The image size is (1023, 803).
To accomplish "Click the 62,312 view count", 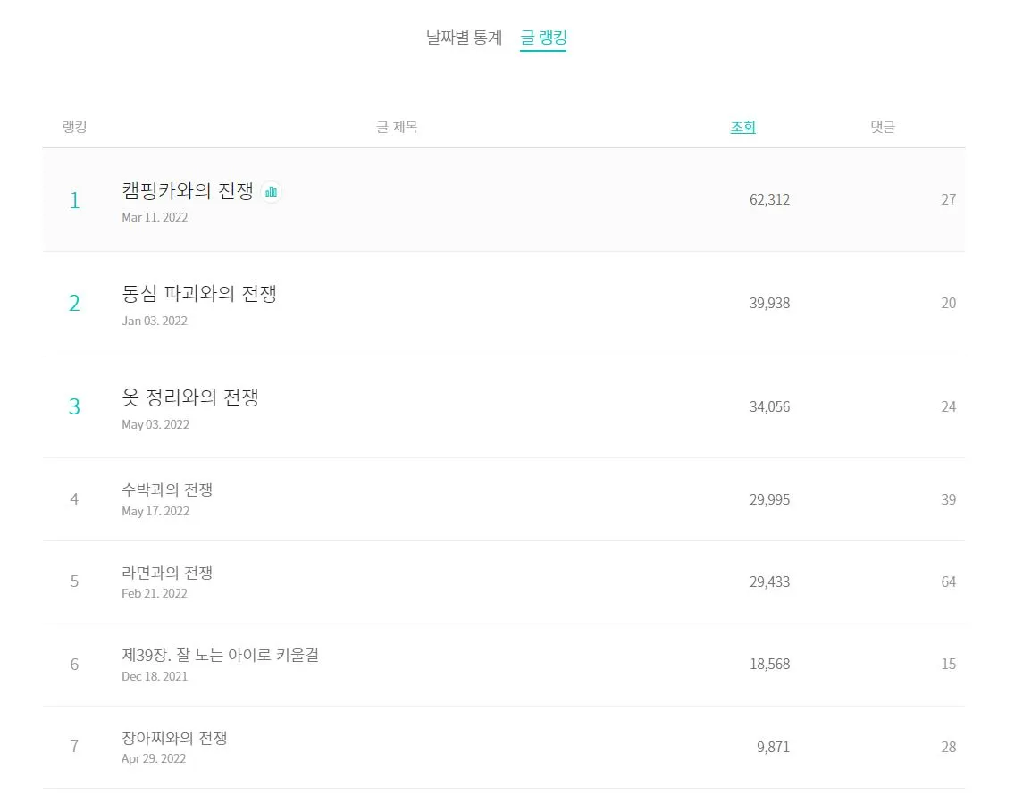I will point(769,199).
